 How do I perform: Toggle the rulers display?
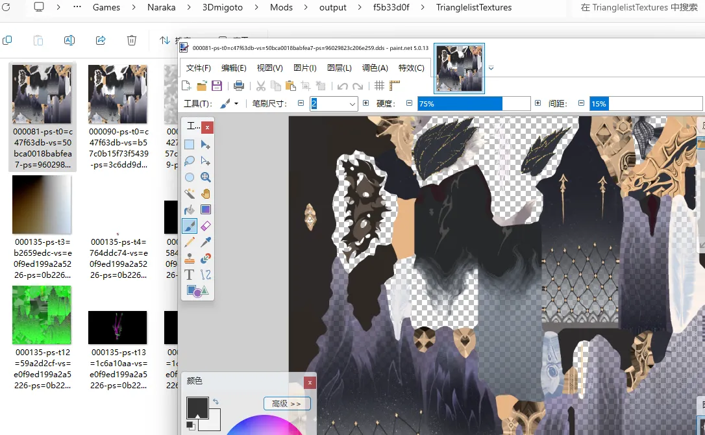(394, 86)
